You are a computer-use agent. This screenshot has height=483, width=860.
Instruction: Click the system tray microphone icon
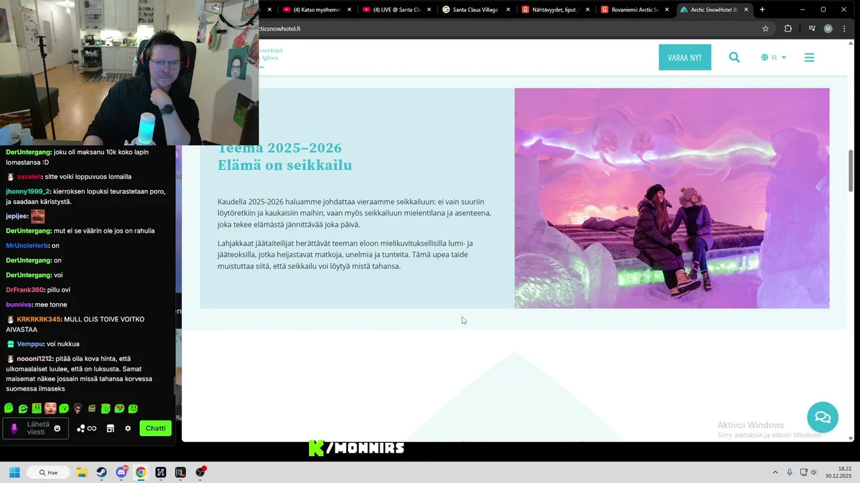pyautogui.click(x=789, y=472)
